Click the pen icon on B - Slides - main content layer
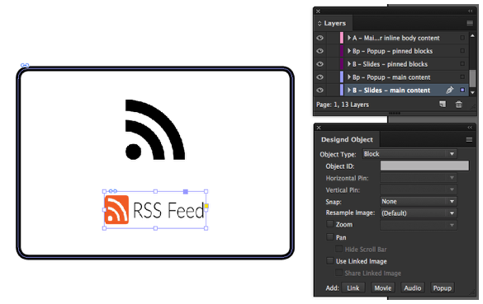 450,90
